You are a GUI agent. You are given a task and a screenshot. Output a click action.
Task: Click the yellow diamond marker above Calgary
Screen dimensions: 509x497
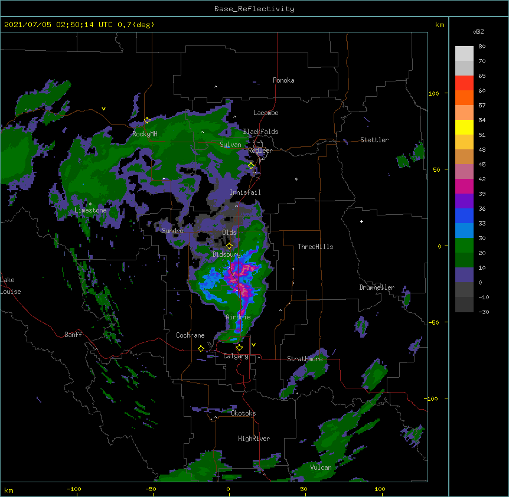239,348
